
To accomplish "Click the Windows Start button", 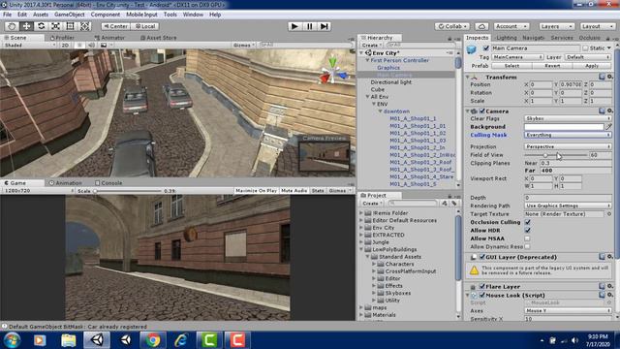I will click(x=12, y=340).
